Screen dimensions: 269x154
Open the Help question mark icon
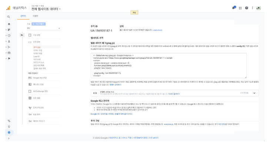pos(246,8)
